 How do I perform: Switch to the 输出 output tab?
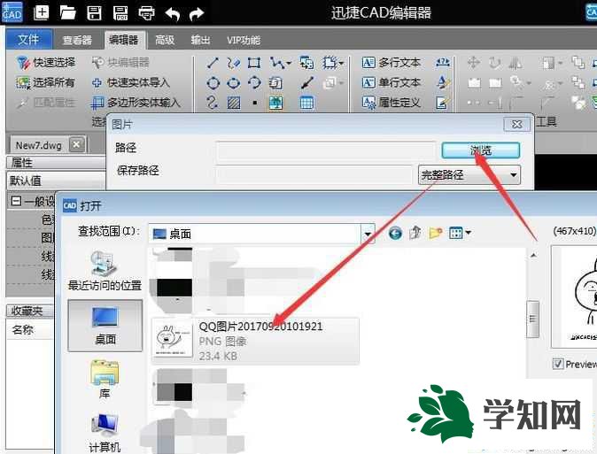tap(201, 40)
